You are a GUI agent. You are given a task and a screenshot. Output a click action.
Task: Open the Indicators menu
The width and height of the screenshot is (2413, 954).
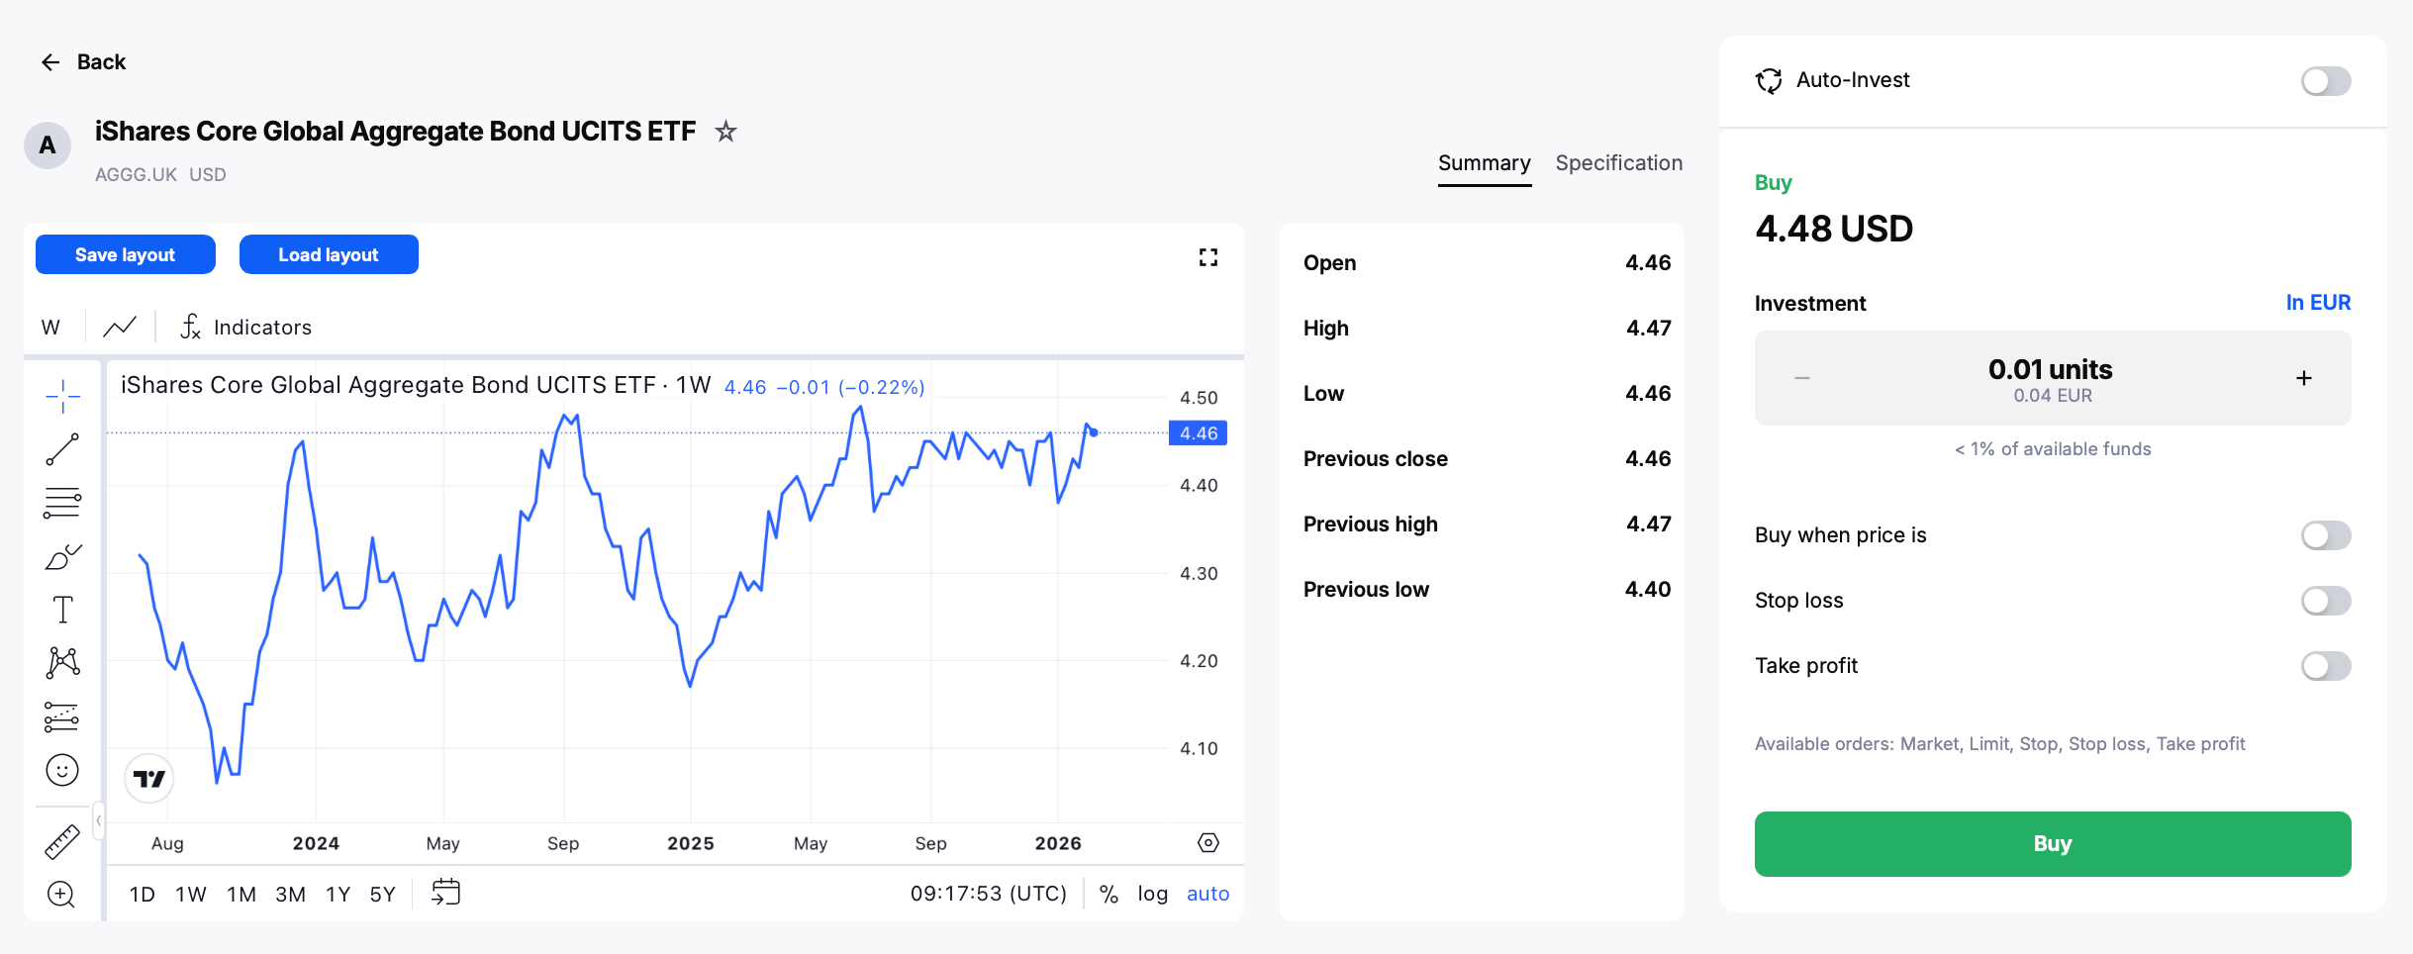click(x=246, y=327)
